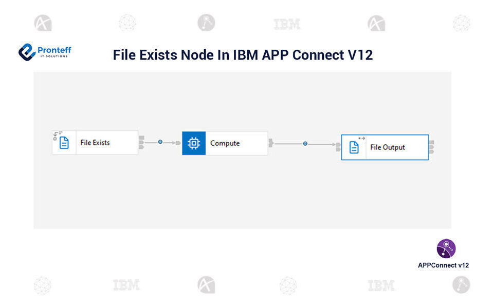
Task: Select connection dot between File Exists and Compute
Action: point(160,142)
